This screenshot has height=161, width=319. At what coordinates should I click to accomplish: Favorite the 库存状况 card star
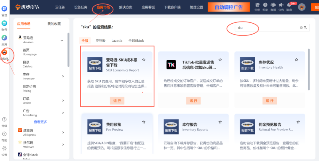click(x=297, y=60)
